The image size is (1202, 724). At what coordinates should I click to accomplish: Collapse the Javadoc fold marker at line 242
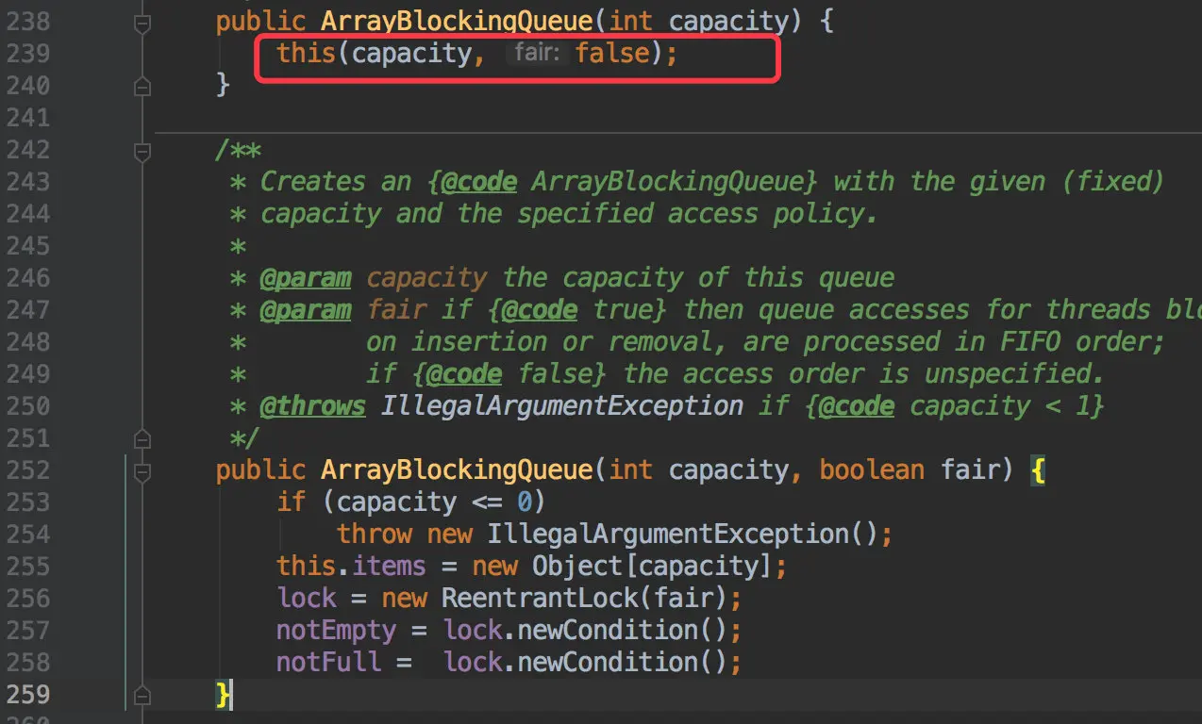(142, 151)
